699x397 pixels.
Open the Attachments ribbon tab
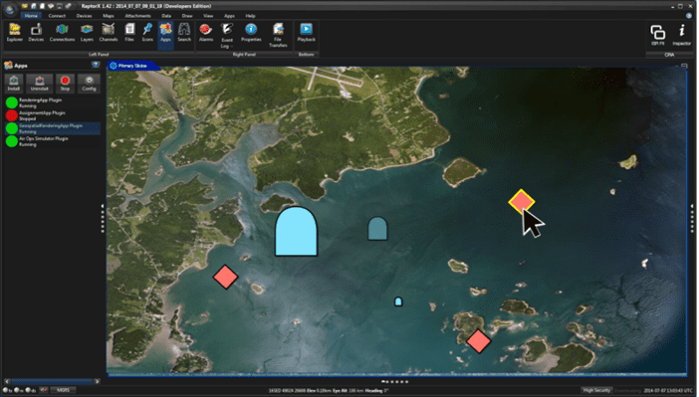(137, 16)
